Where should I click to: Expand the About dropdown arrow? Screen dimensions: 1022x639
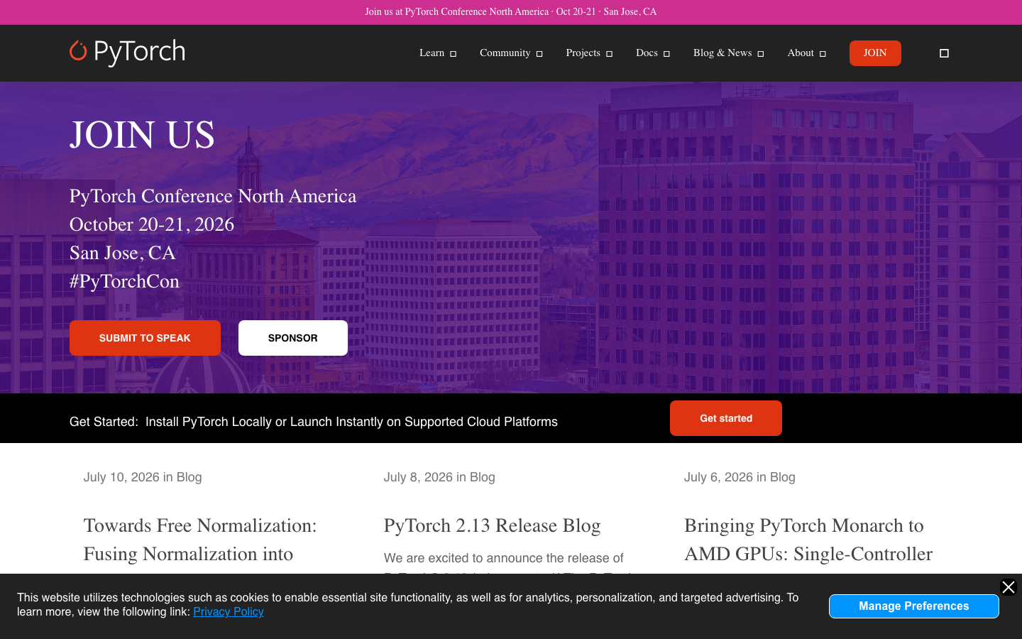point(823,54)
